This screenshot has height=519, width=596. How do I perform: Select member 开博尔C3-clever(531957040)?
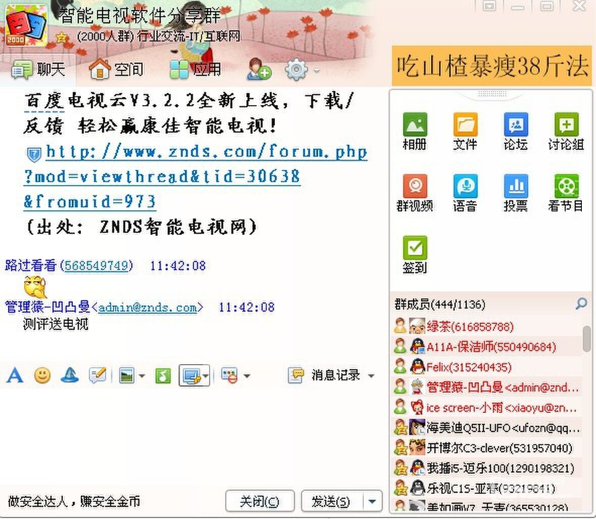pos(486,448)
